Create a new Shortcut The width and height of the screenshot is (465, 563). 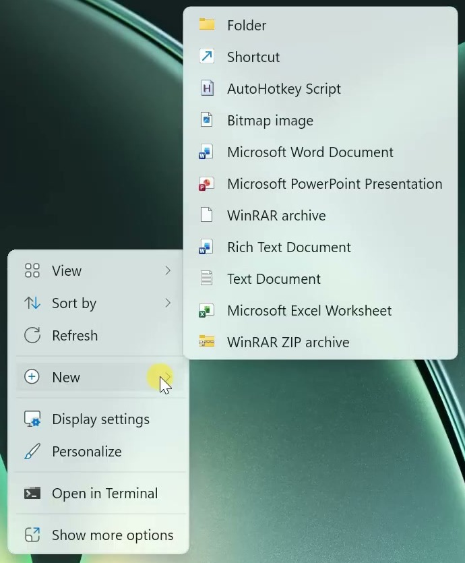coord(320,57)
